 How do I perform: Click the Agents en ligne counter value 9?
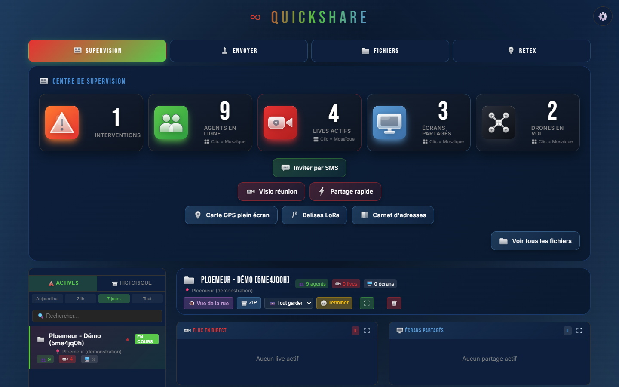pos(225,111)
